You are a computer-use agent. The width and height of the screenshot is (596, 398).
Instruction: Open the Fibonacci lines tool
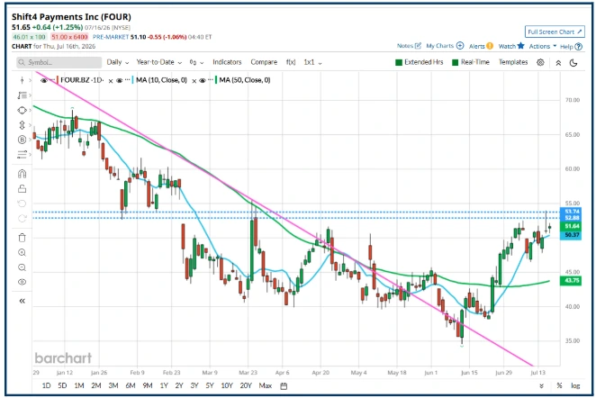tap(22, 154)
